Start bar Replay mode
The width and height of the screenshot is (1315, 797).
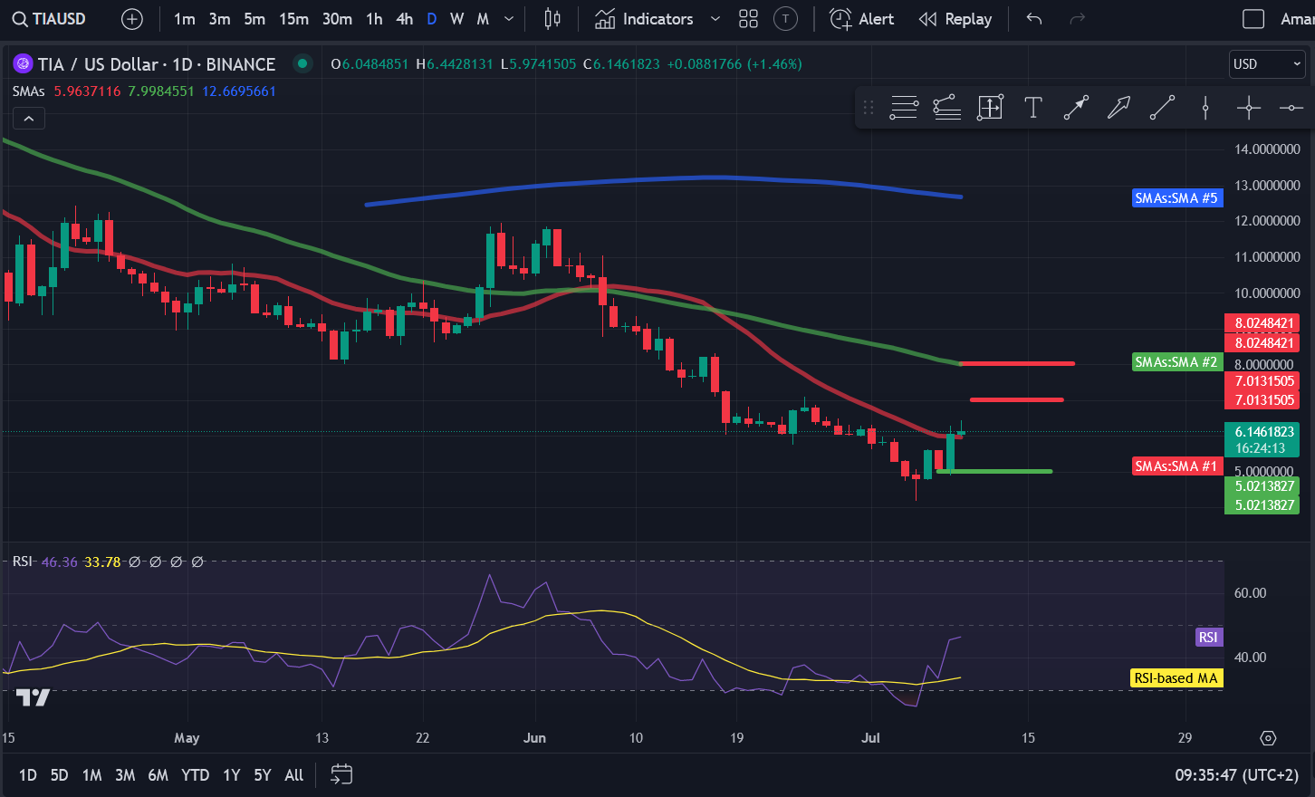955,19
